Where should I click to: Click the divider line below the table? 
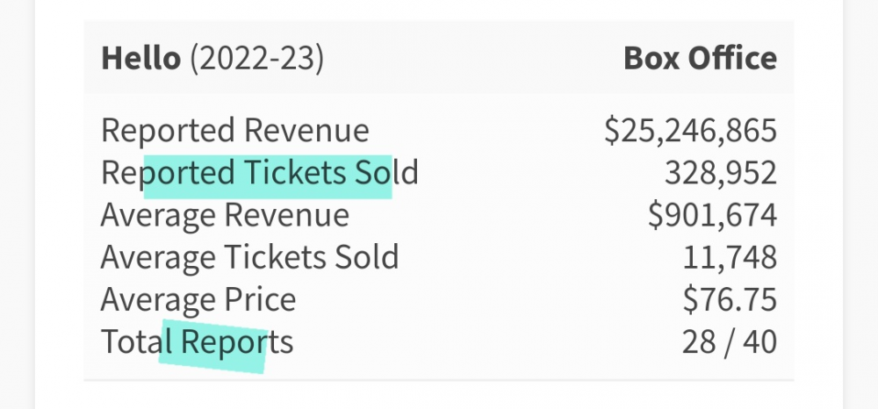pos(439,380)
